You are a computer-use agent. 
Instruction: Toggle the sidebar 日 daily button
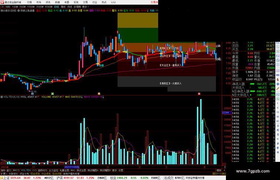[x=278, y=126]
